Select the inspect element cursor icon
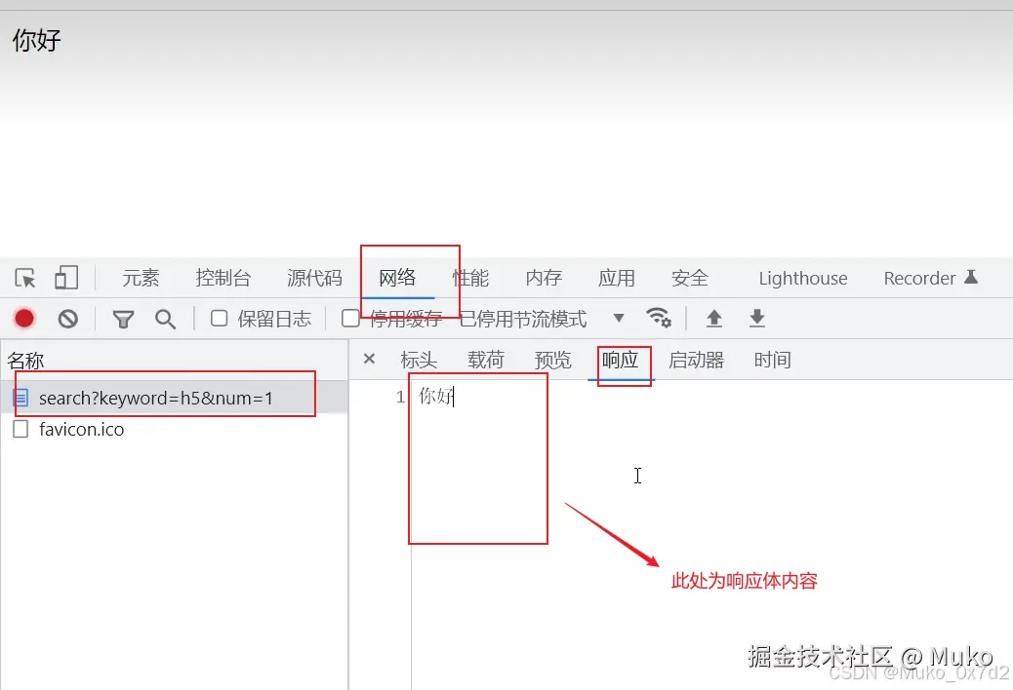The width and height of the screenshot is (1013, 690). [x=24, y=278]
